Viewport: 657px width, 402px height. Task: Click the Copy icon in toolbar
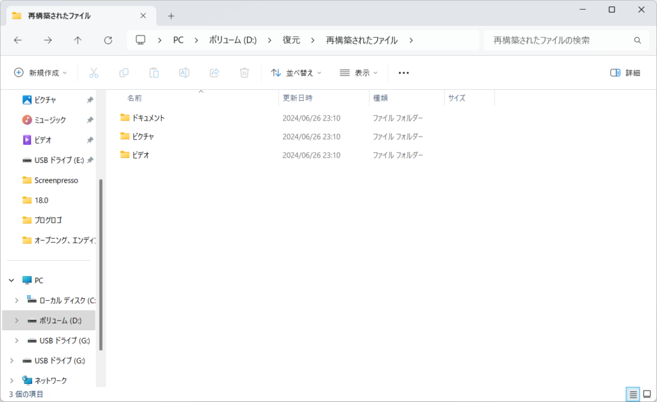click(124, 73)
